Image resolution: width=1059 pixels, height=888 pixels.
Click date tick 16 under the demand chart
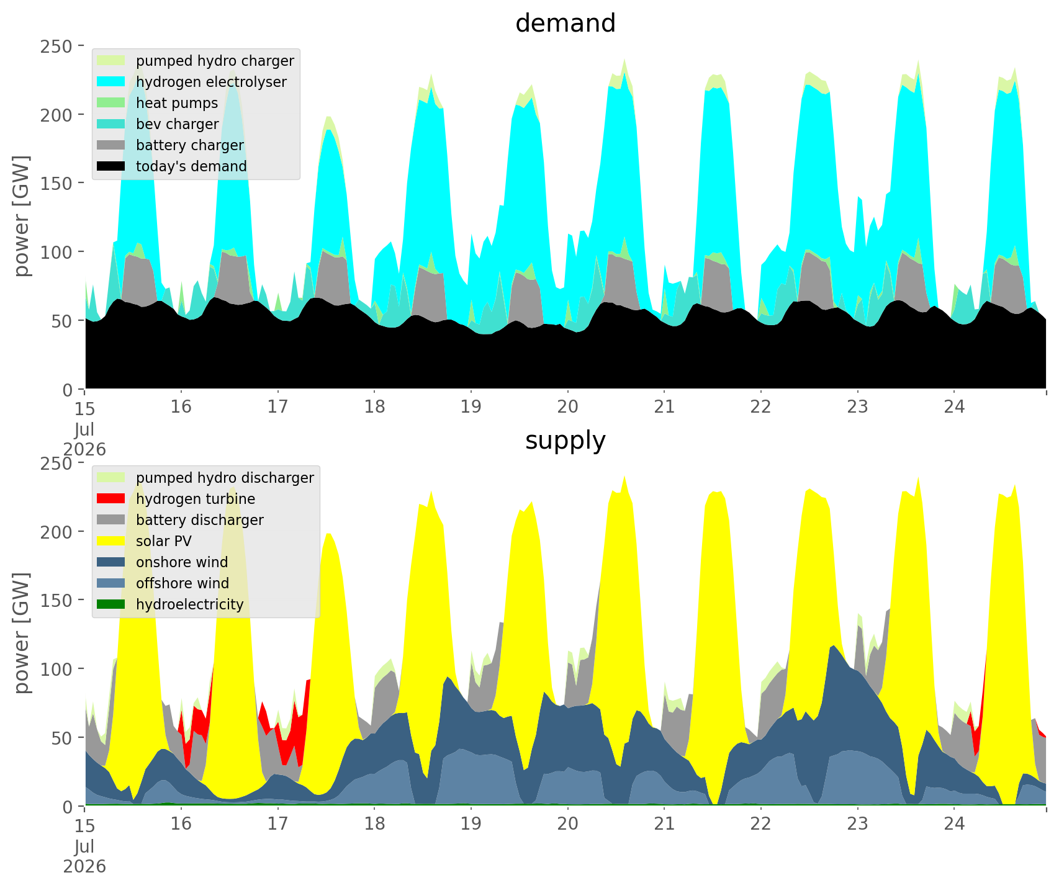(181, 407)
